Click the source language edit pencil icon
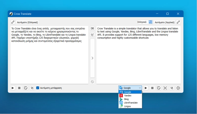197x114 pixels. click(13, 22)
